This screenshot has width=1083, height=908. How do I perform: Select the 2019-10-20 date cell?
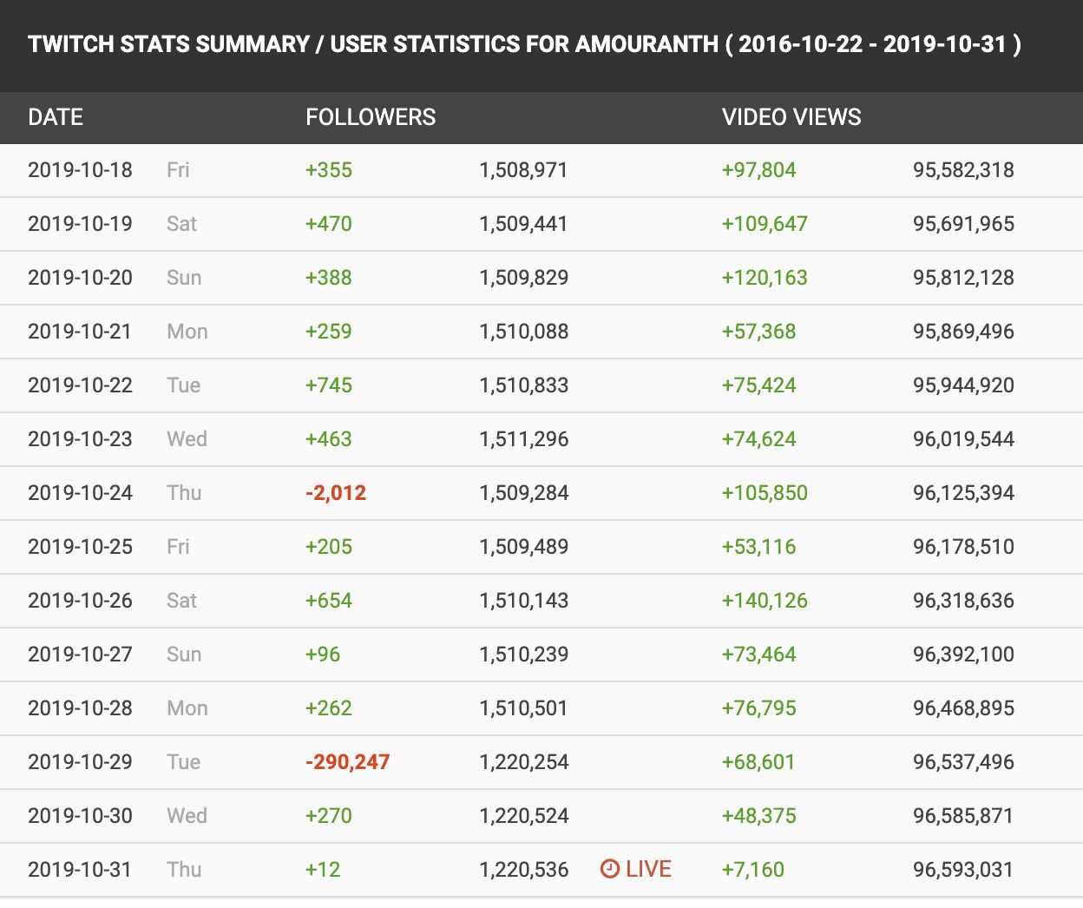point(80,278)
